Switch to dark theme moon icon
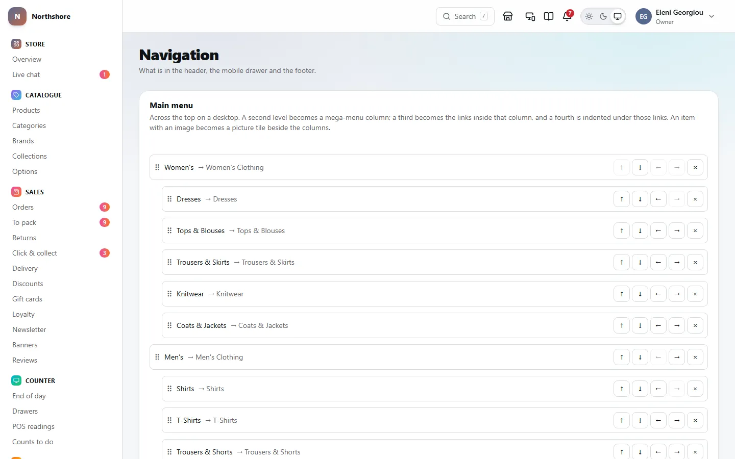735x459 pixels. (603, 16)
